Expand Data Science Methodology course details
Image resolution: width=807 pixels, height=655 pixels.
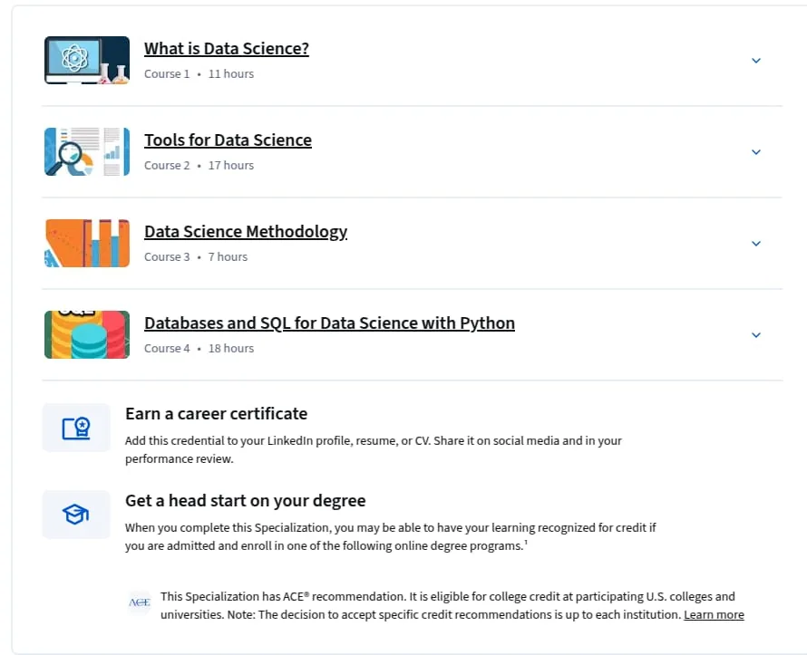click(756, 244)
